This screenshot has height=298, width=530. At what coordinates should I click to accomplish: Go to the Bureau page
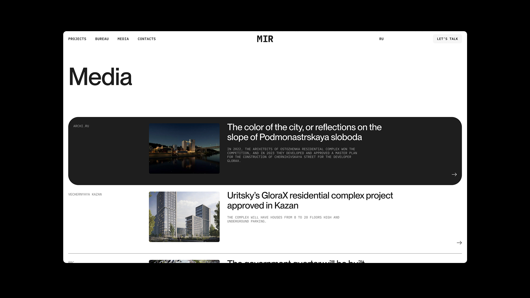(102, 39)
